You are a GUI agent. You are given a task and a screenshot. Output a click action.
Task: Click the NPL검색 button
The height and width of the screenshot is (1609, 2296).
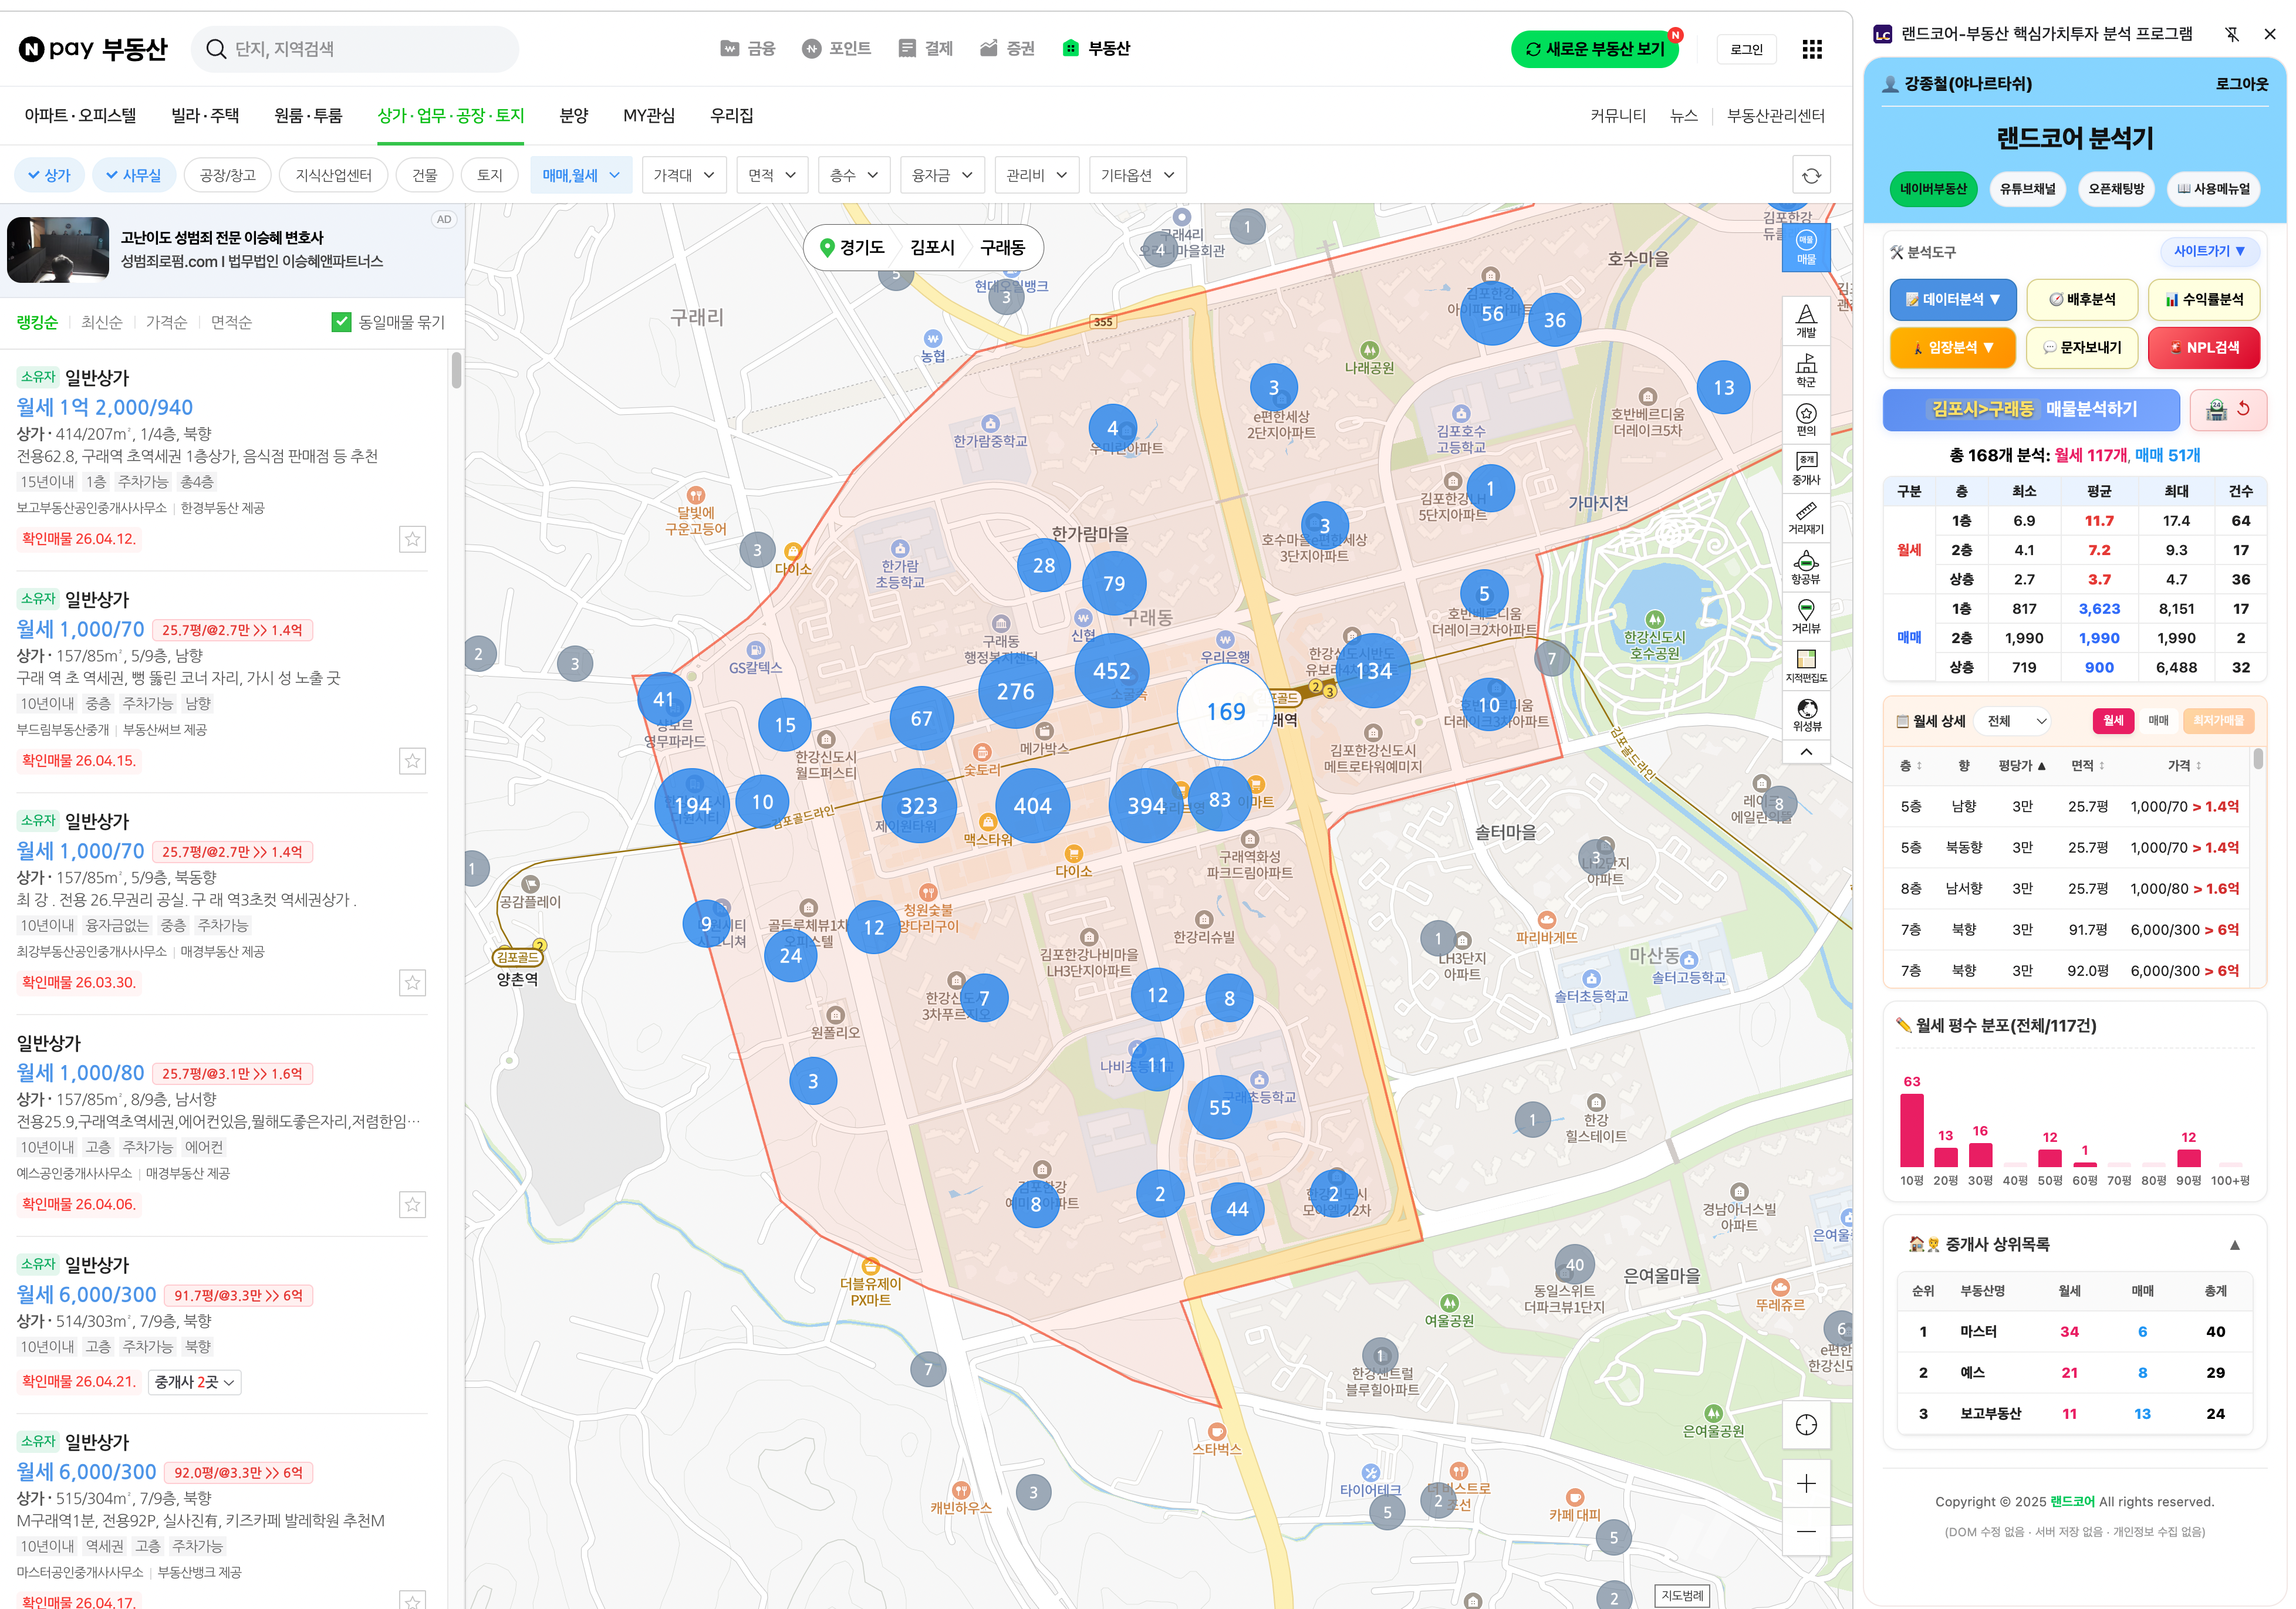[x=2203, y=348]
